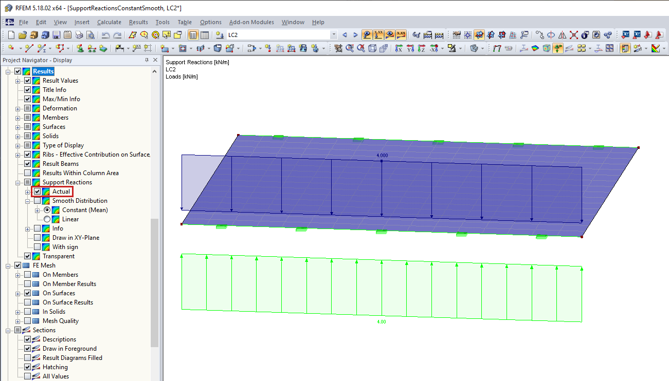
Task: Open the Add-on Modules menu
Action: 251,22
